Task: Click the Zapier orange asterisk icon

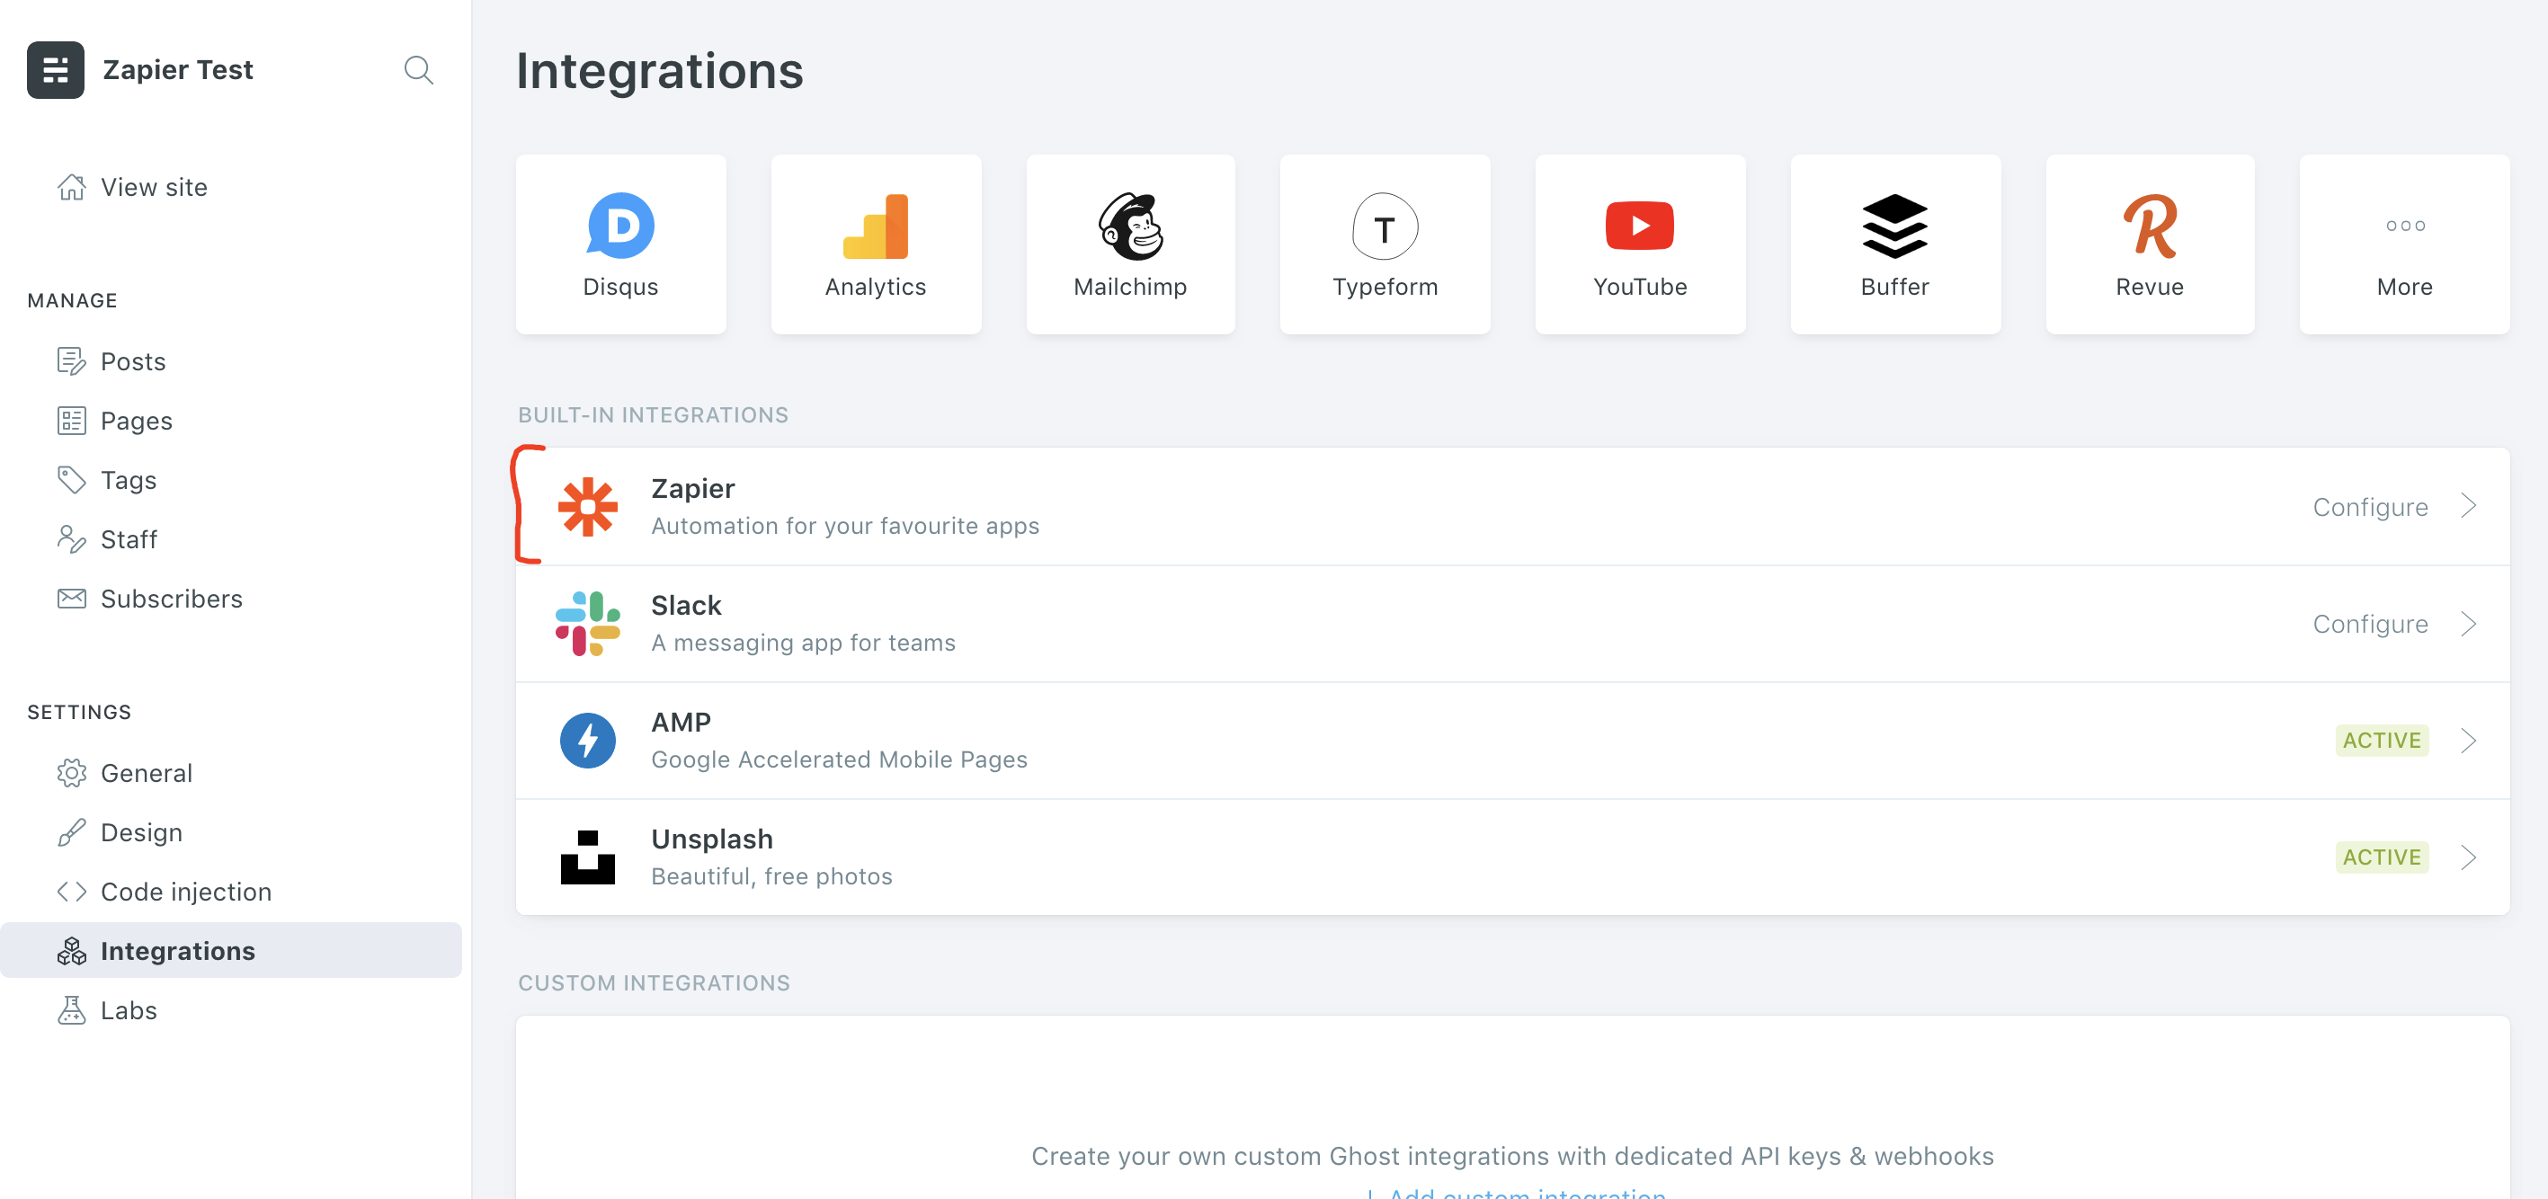Action: 587,506
